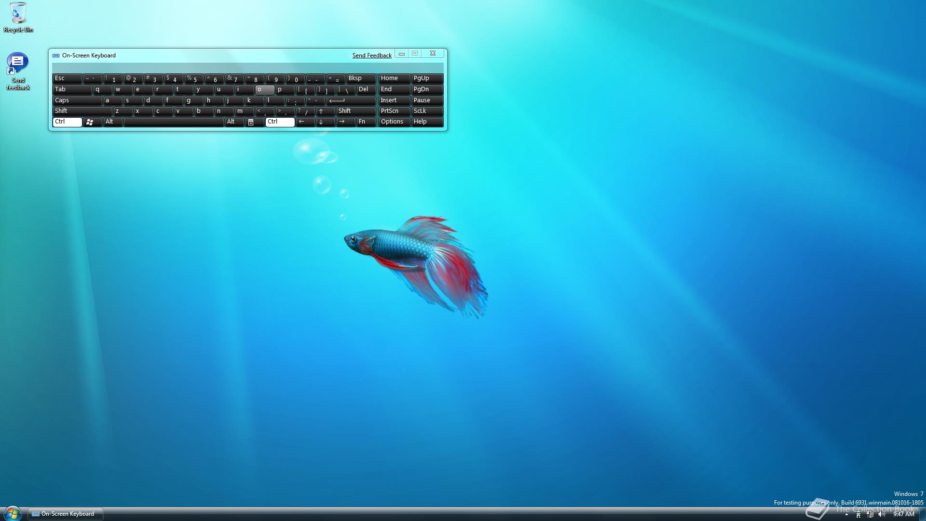Open the Recycle Bin desktop icon
Screen dimensions: 926x521
click(18, 17)
